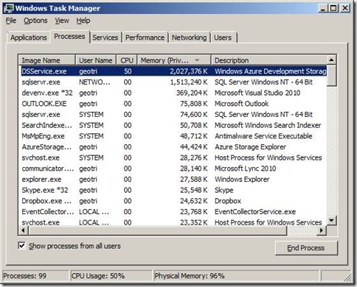Screen dimensions: 357x287
Task: Click the Azure Storage Explorer description
Action: click(250, 147)
